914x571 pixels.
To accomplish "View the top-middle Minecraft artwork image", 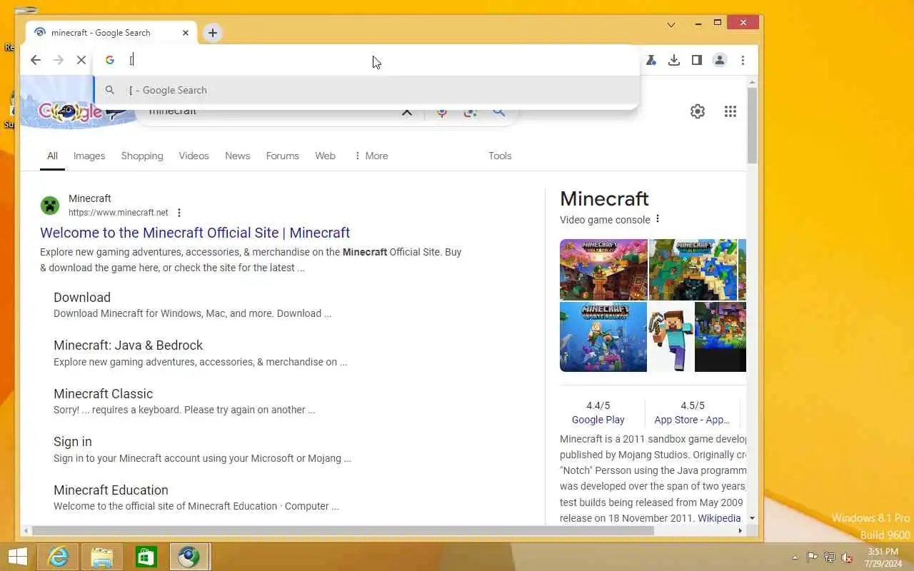I will [x=693, y=269].
